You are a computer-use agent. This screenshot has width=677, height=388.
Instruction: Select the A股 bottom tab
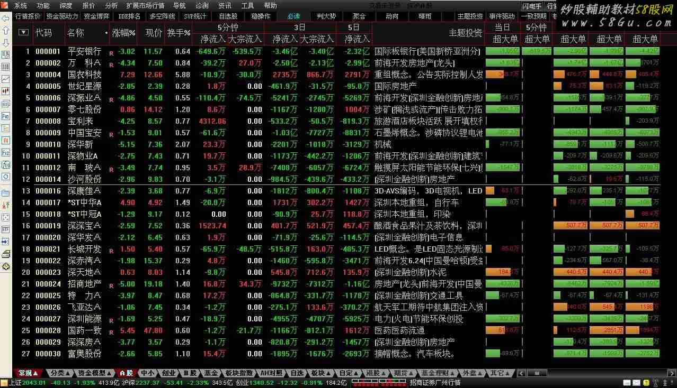point(126,373)
